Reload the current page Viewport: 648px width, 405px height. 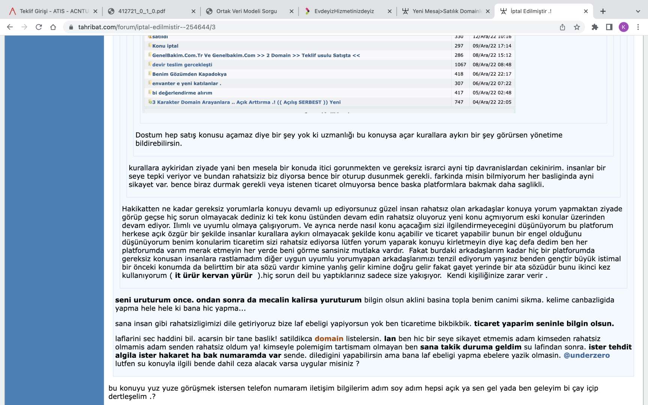coord(39,27)
